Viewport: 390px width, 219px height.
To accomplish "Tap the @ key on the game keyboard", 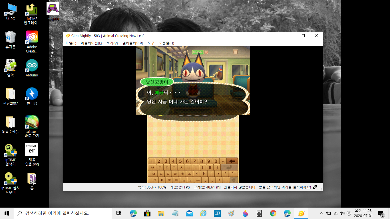I will point(234,180).
